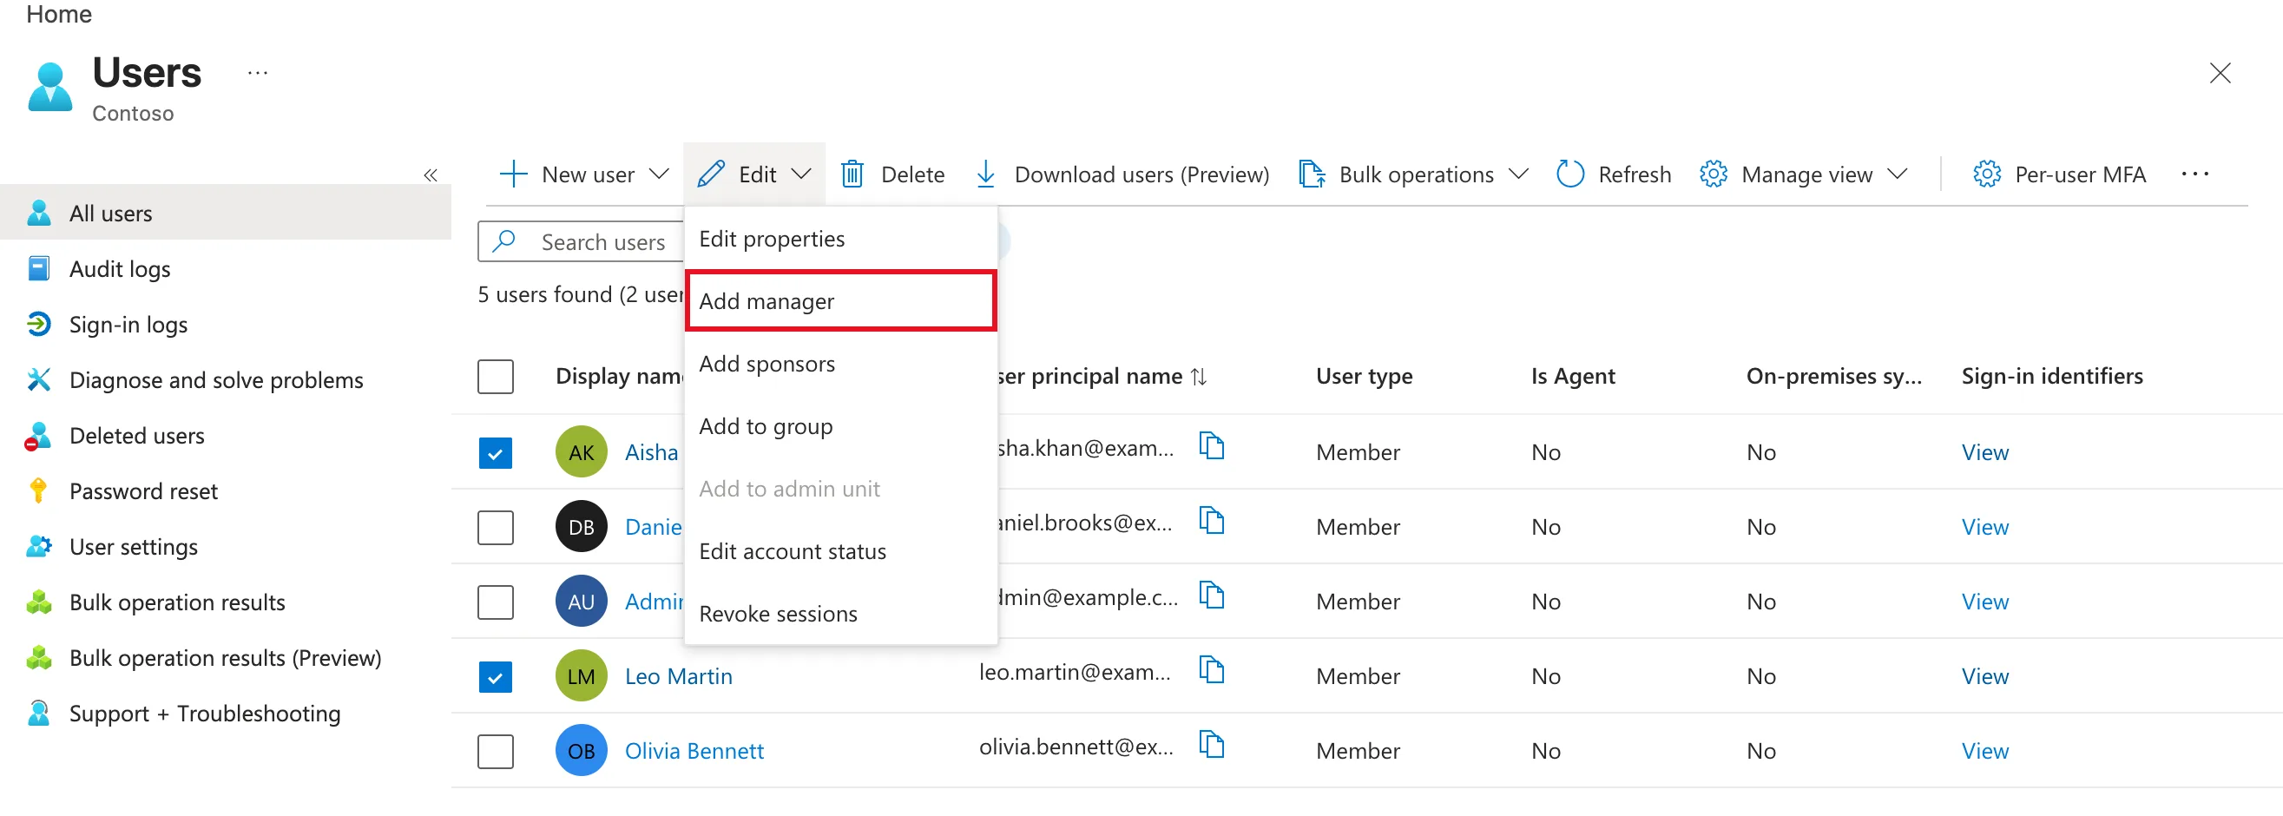Copy Olivia Bennett's user principal name
The width and height of the screenshot is (2283, 816).
coord(1211,744)
